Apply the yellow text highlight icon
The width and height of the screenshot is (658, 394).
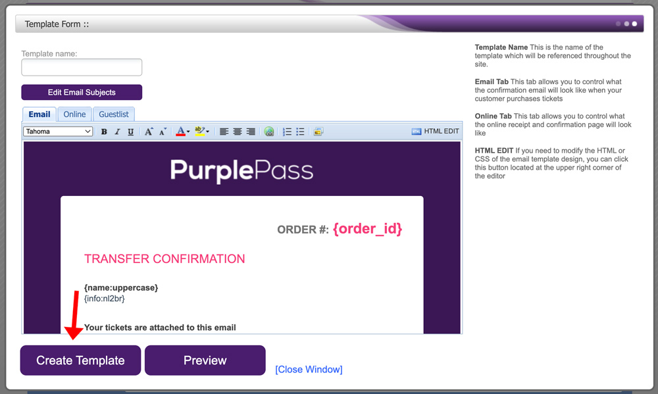tap(200, 132)
